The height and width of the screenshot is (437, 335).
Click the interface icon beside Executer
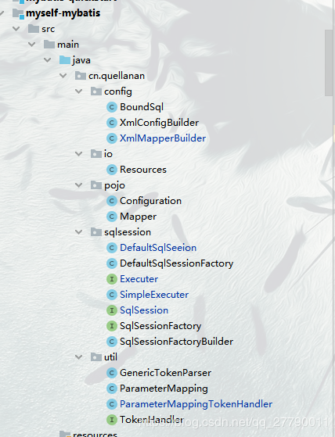point(112,279)
